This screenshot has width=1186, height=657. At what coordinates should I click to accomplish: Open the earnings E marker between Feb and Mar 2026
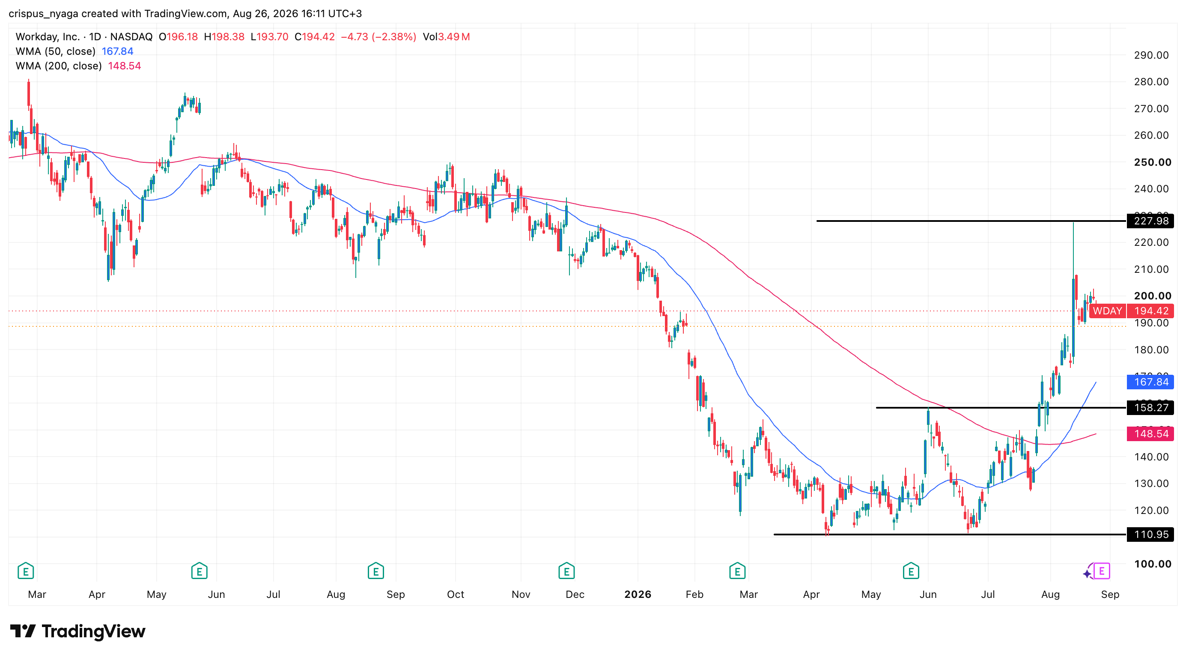[737, 571]
